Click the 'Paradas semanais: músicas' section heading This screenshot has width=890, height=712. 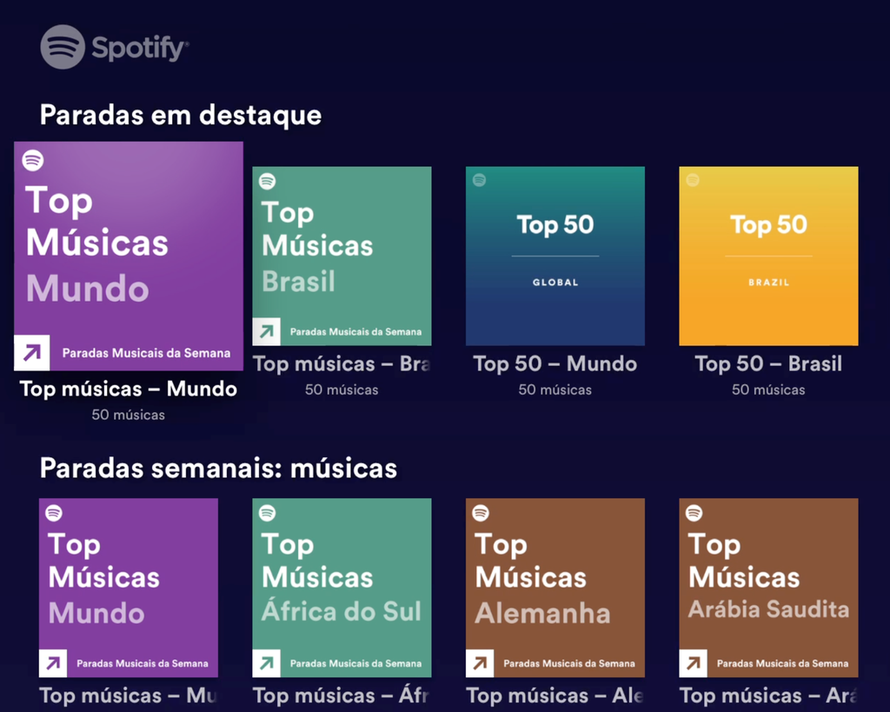[x=218, y=469]
